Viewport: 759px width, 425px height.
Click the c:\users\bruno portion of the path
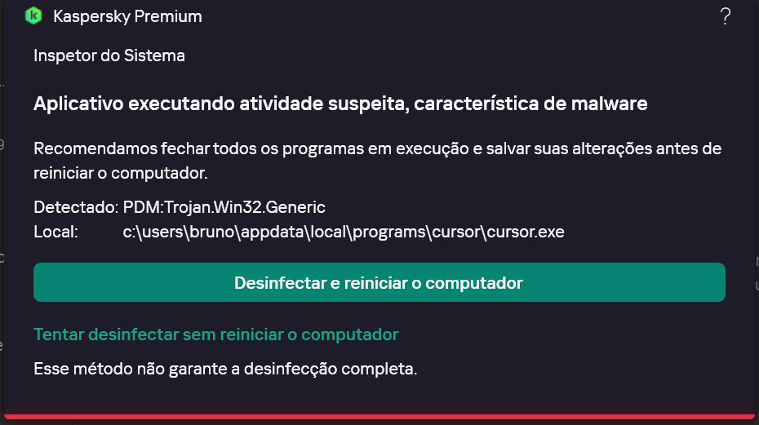[x=179, y=232]
